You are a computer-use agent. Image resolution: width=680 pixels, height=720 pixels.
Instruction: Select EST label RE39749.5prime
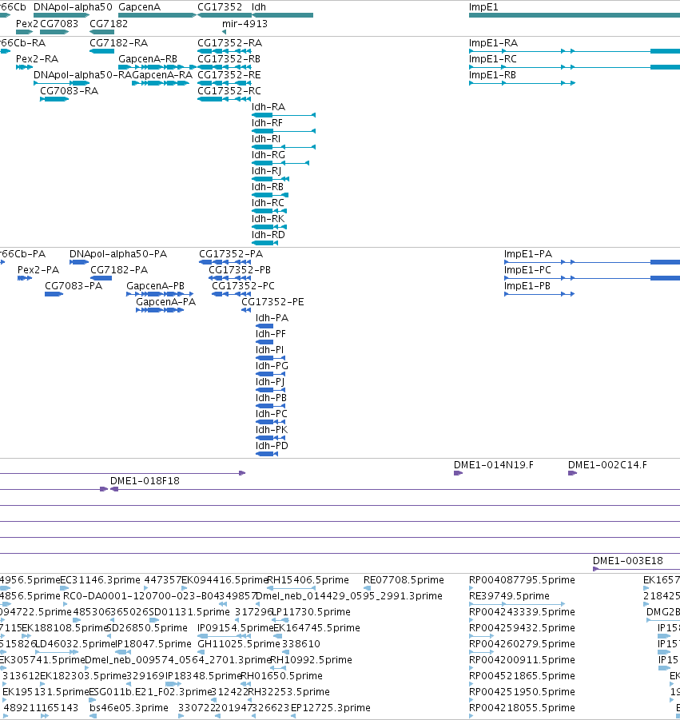pos(509,596)
